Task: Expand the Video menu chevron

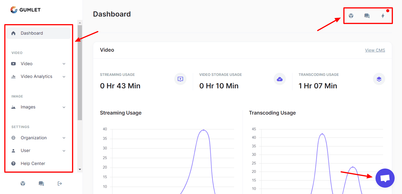Action: click(x=64, y=64)
